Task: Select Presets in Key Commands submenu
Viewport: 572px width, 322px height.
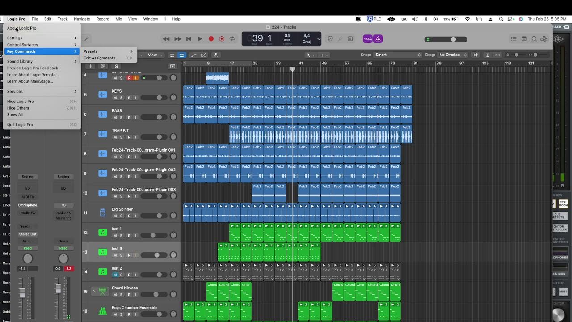Action: tap(108, 51)
